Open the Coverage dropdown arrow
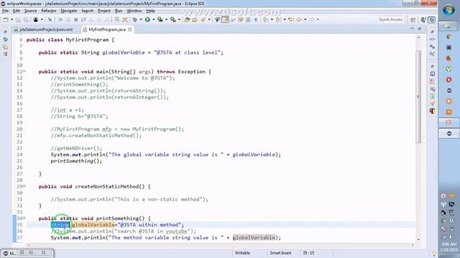 (166, 19)
